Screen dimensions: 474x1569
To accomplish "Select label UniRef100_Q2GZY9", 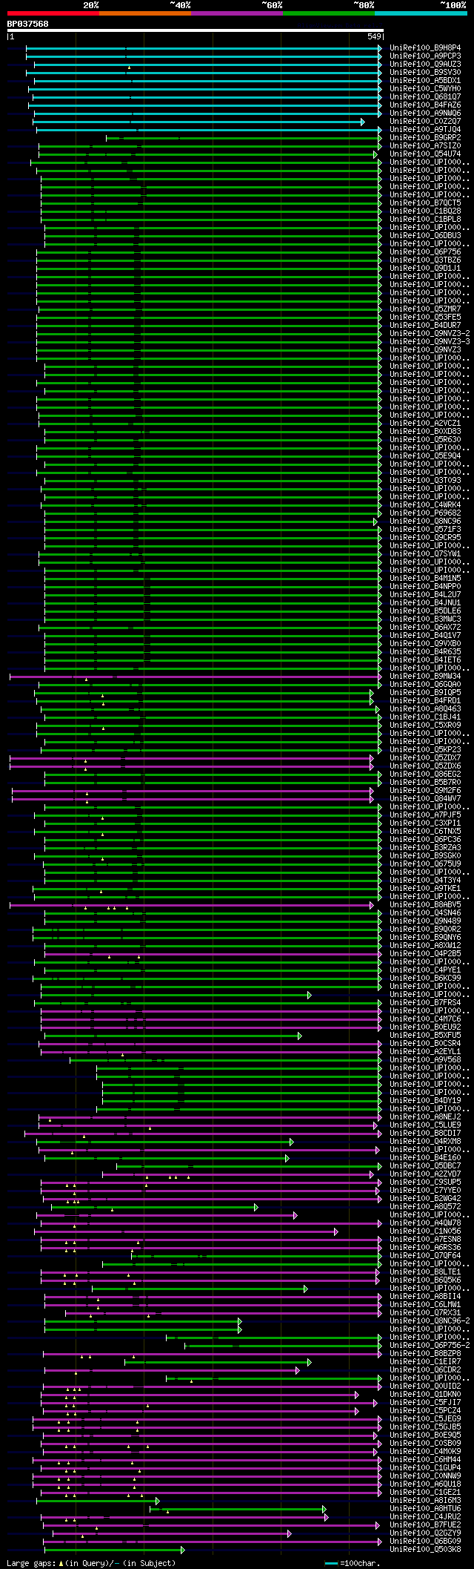I will (425, 1533).
